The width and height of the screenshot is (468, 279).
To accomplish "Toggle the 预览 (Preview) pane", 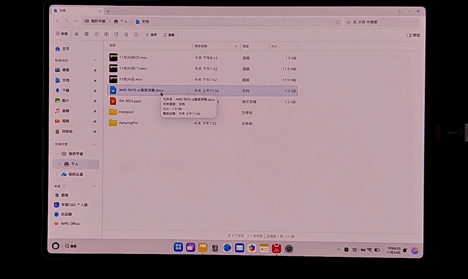I will coord(413,35).
